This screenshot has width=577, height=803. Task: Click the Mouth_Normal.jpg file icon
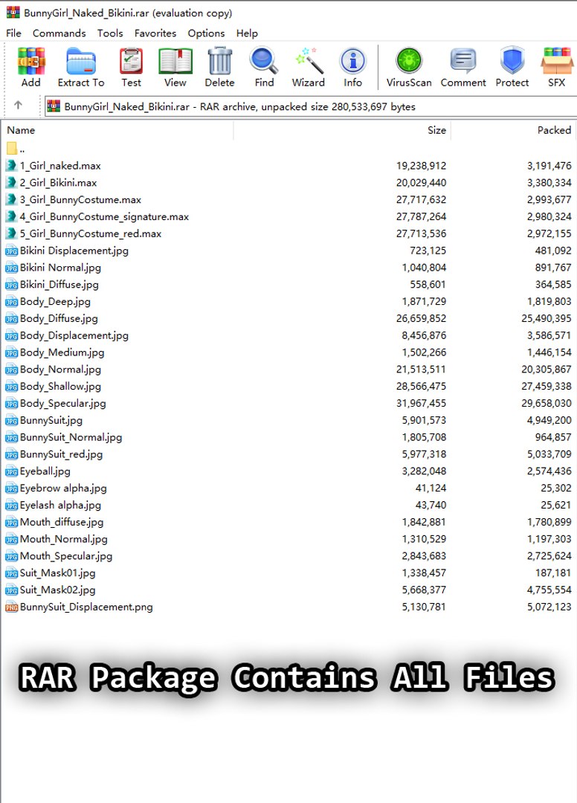(11, 539)
